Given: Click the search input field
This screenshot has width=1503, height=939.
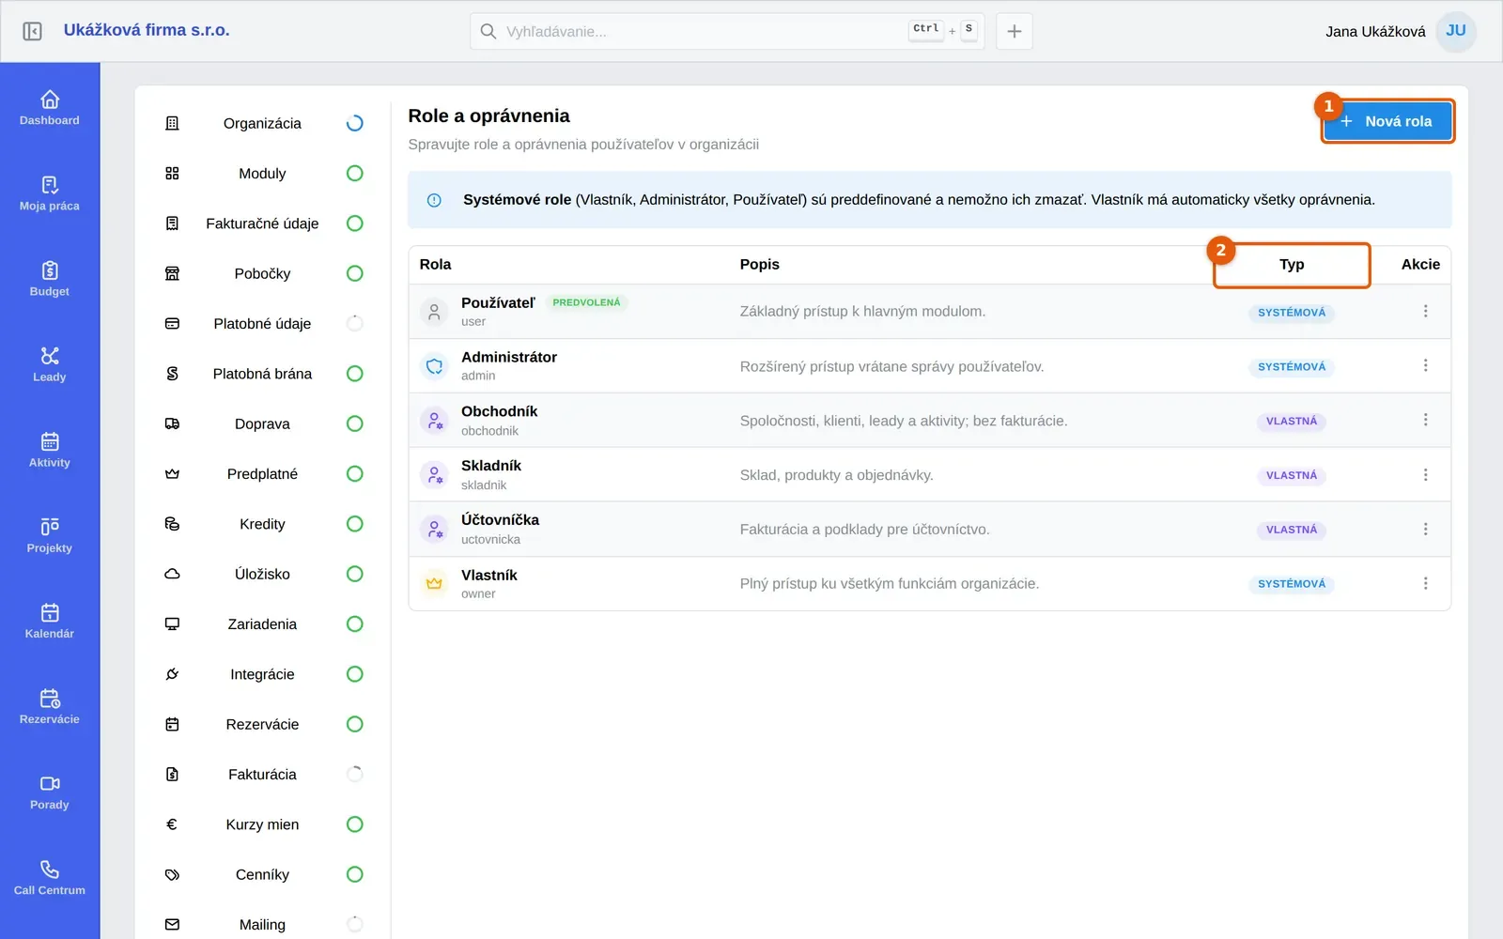Looking at the screenshot, I should [727, 31].
